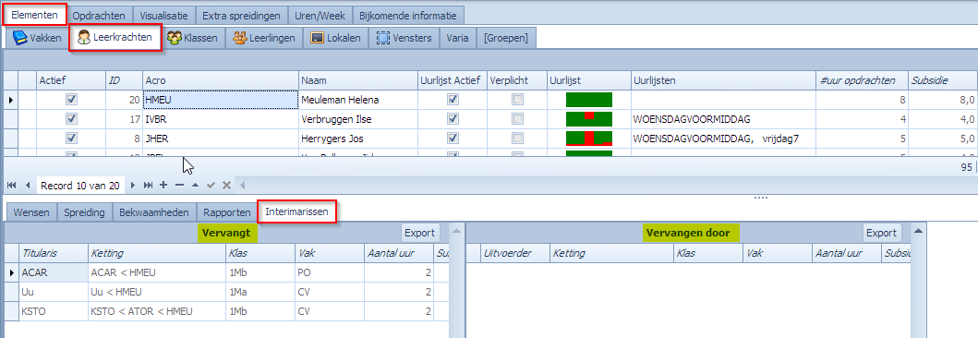Open the Rapporten sub-tab
The image size is (978, 338).
pos(227,212)
